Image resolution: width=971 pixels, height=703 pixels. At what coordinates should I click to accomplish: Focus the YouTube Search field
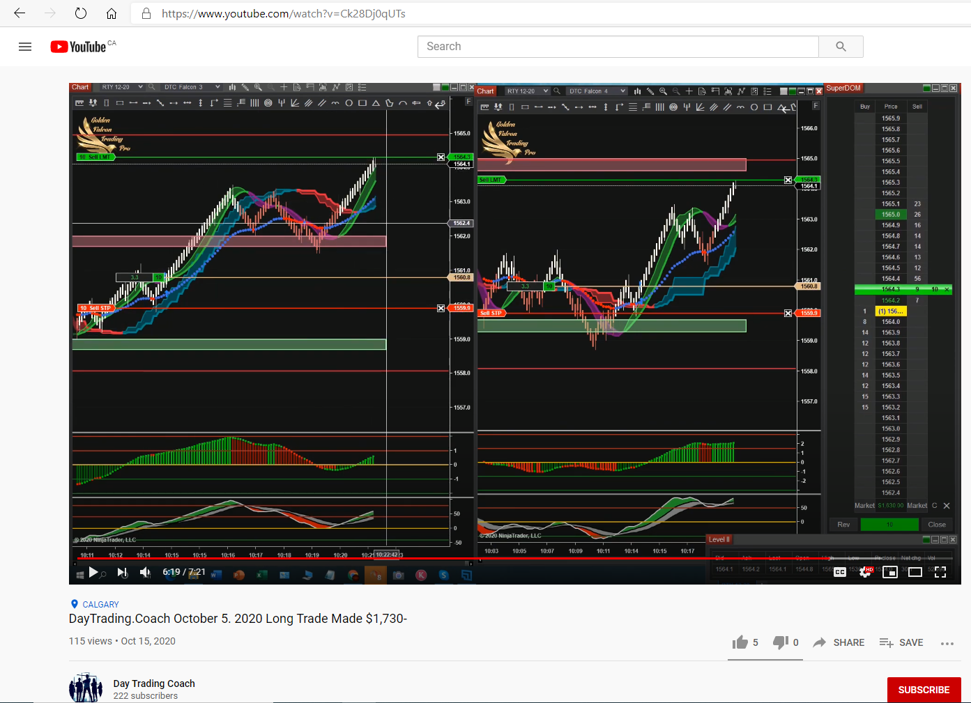(x=618, y=47)
